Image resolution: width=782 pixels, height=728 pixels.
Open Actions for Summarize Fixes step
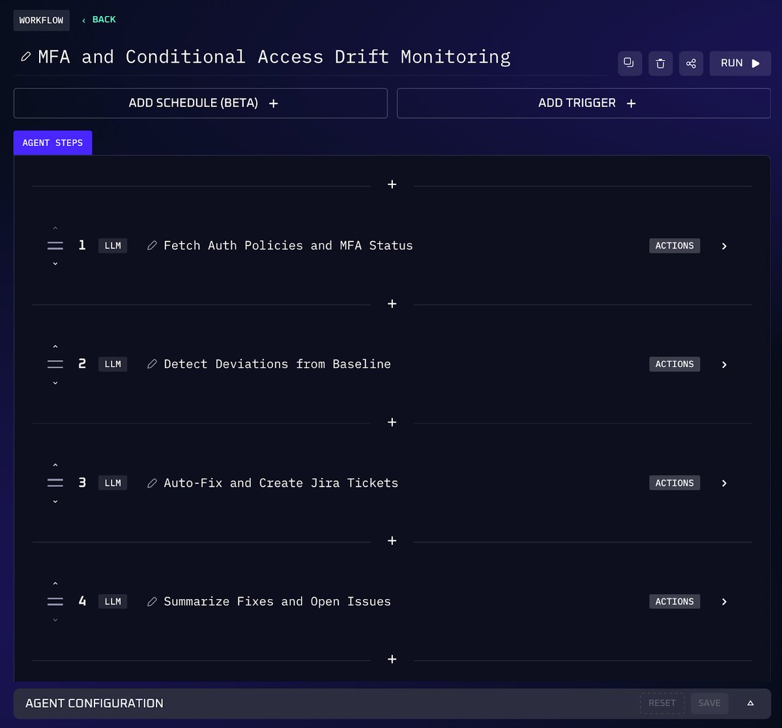point(674,602)
